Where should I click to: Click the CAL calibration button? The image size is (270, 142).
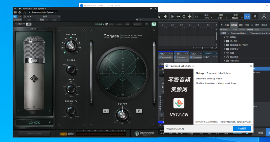point(127,24)
